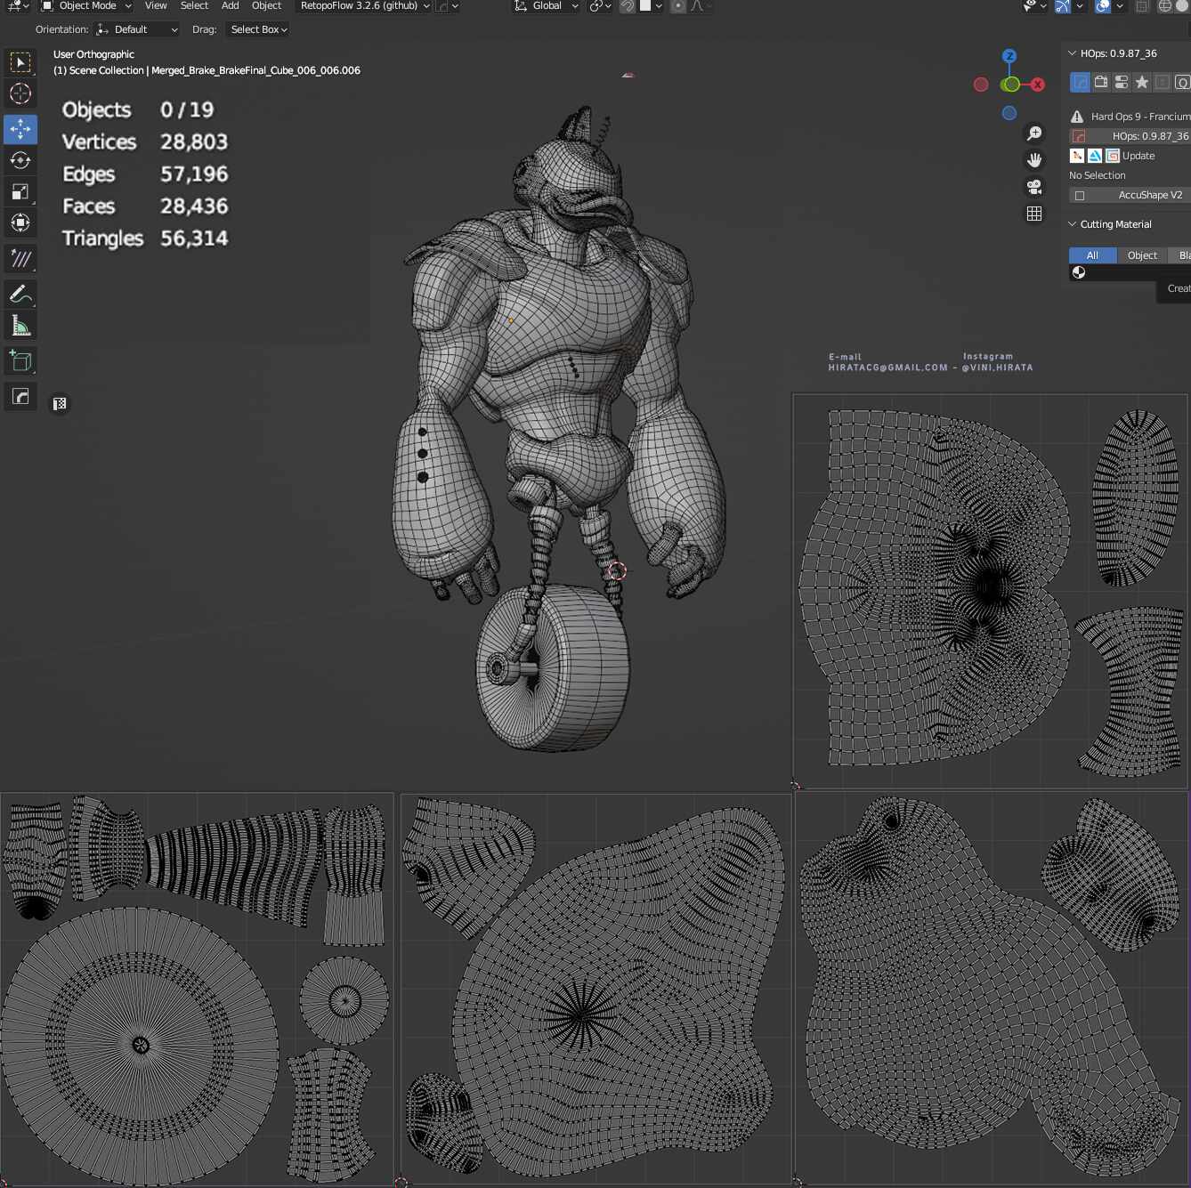Viewport: 1191px width, 1188px height.
Task: Select the Rotate tool
Action: pos(20,160)
